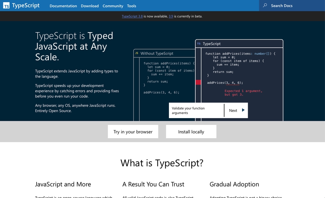Screen dimensions: 325x198
Task: Click Try in your browser button
Action: click(x=133, y=132)
